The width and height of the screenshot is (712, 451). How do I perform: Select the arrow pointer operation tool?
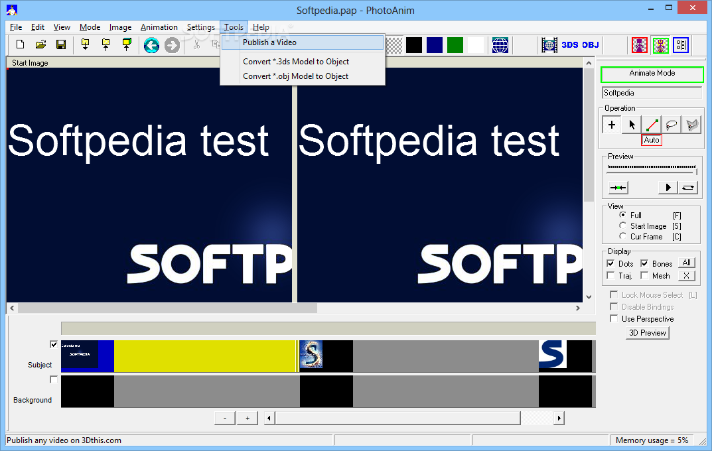(x=632, y=124)
